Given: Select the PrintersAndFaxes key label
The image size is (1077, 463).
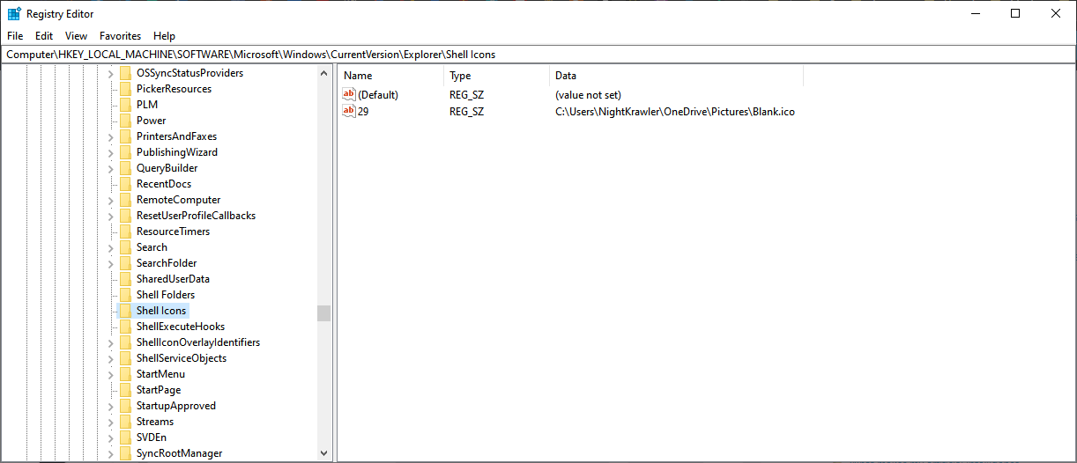Looking at the screenshot, I should click(x=176, y=136).
